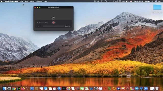The image size is (163, 91).
Task: Open the File menu
Action: click(22, 1)
